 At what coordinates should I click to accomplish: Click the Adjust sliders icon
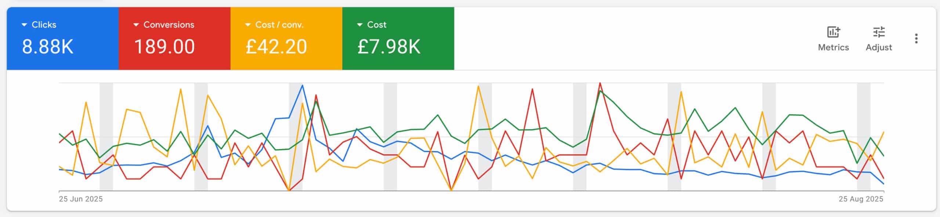click(x=879, y=32)
